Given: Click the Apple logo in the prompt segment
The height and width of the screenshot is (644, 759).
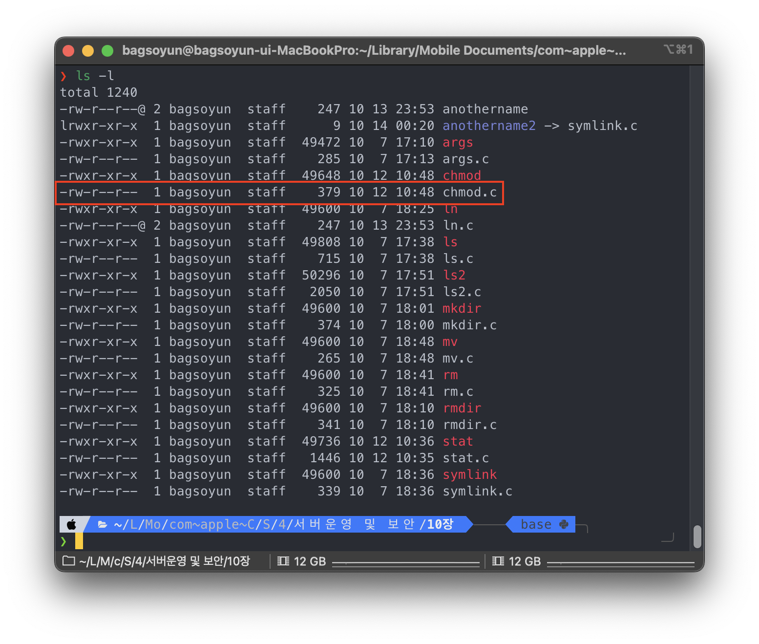Looking at the screenshot, I should point(72,524).
